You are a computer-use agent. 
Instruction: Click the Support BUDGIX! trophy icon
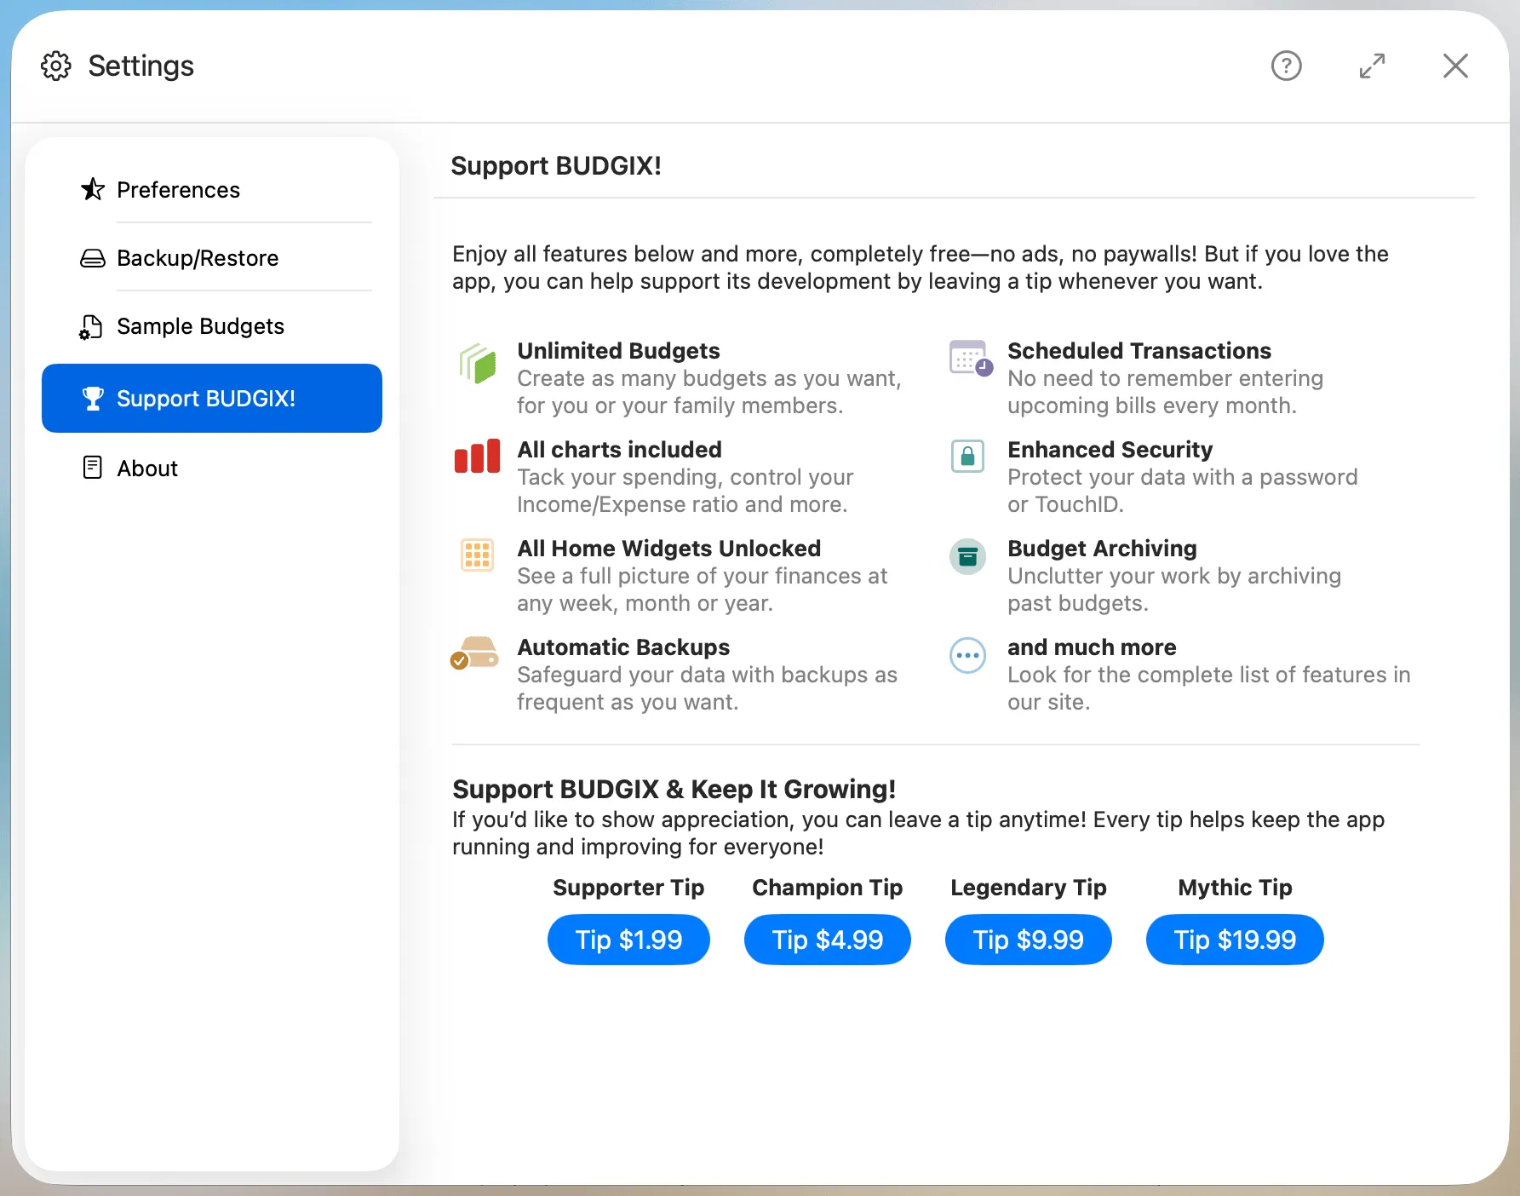pyautogui.click(x=93, y=398)
